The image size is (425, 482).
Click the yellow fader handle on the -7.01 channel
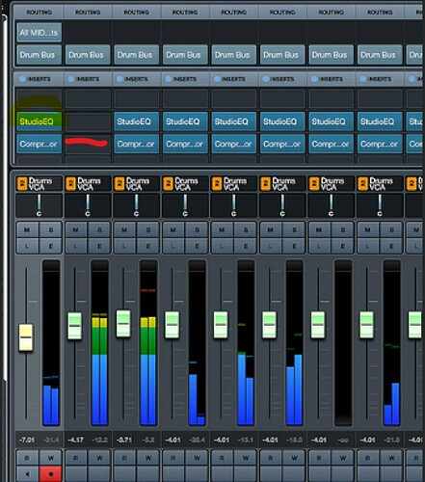tap(26, 337)
